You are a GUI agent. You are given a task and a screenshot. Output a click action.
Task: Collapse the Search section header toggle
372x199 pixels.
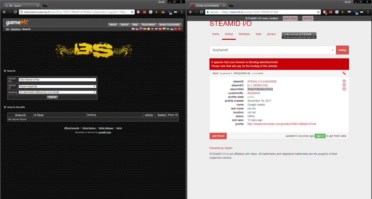click(x=4, y=71)
